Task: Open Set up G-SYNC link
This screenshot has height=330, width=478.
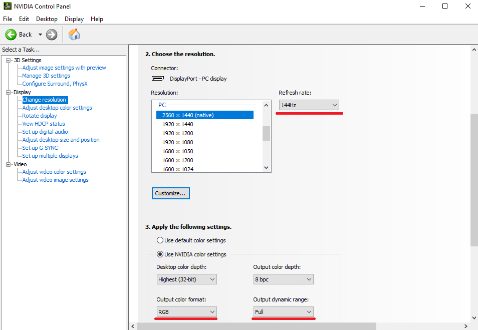Action: 40,148
